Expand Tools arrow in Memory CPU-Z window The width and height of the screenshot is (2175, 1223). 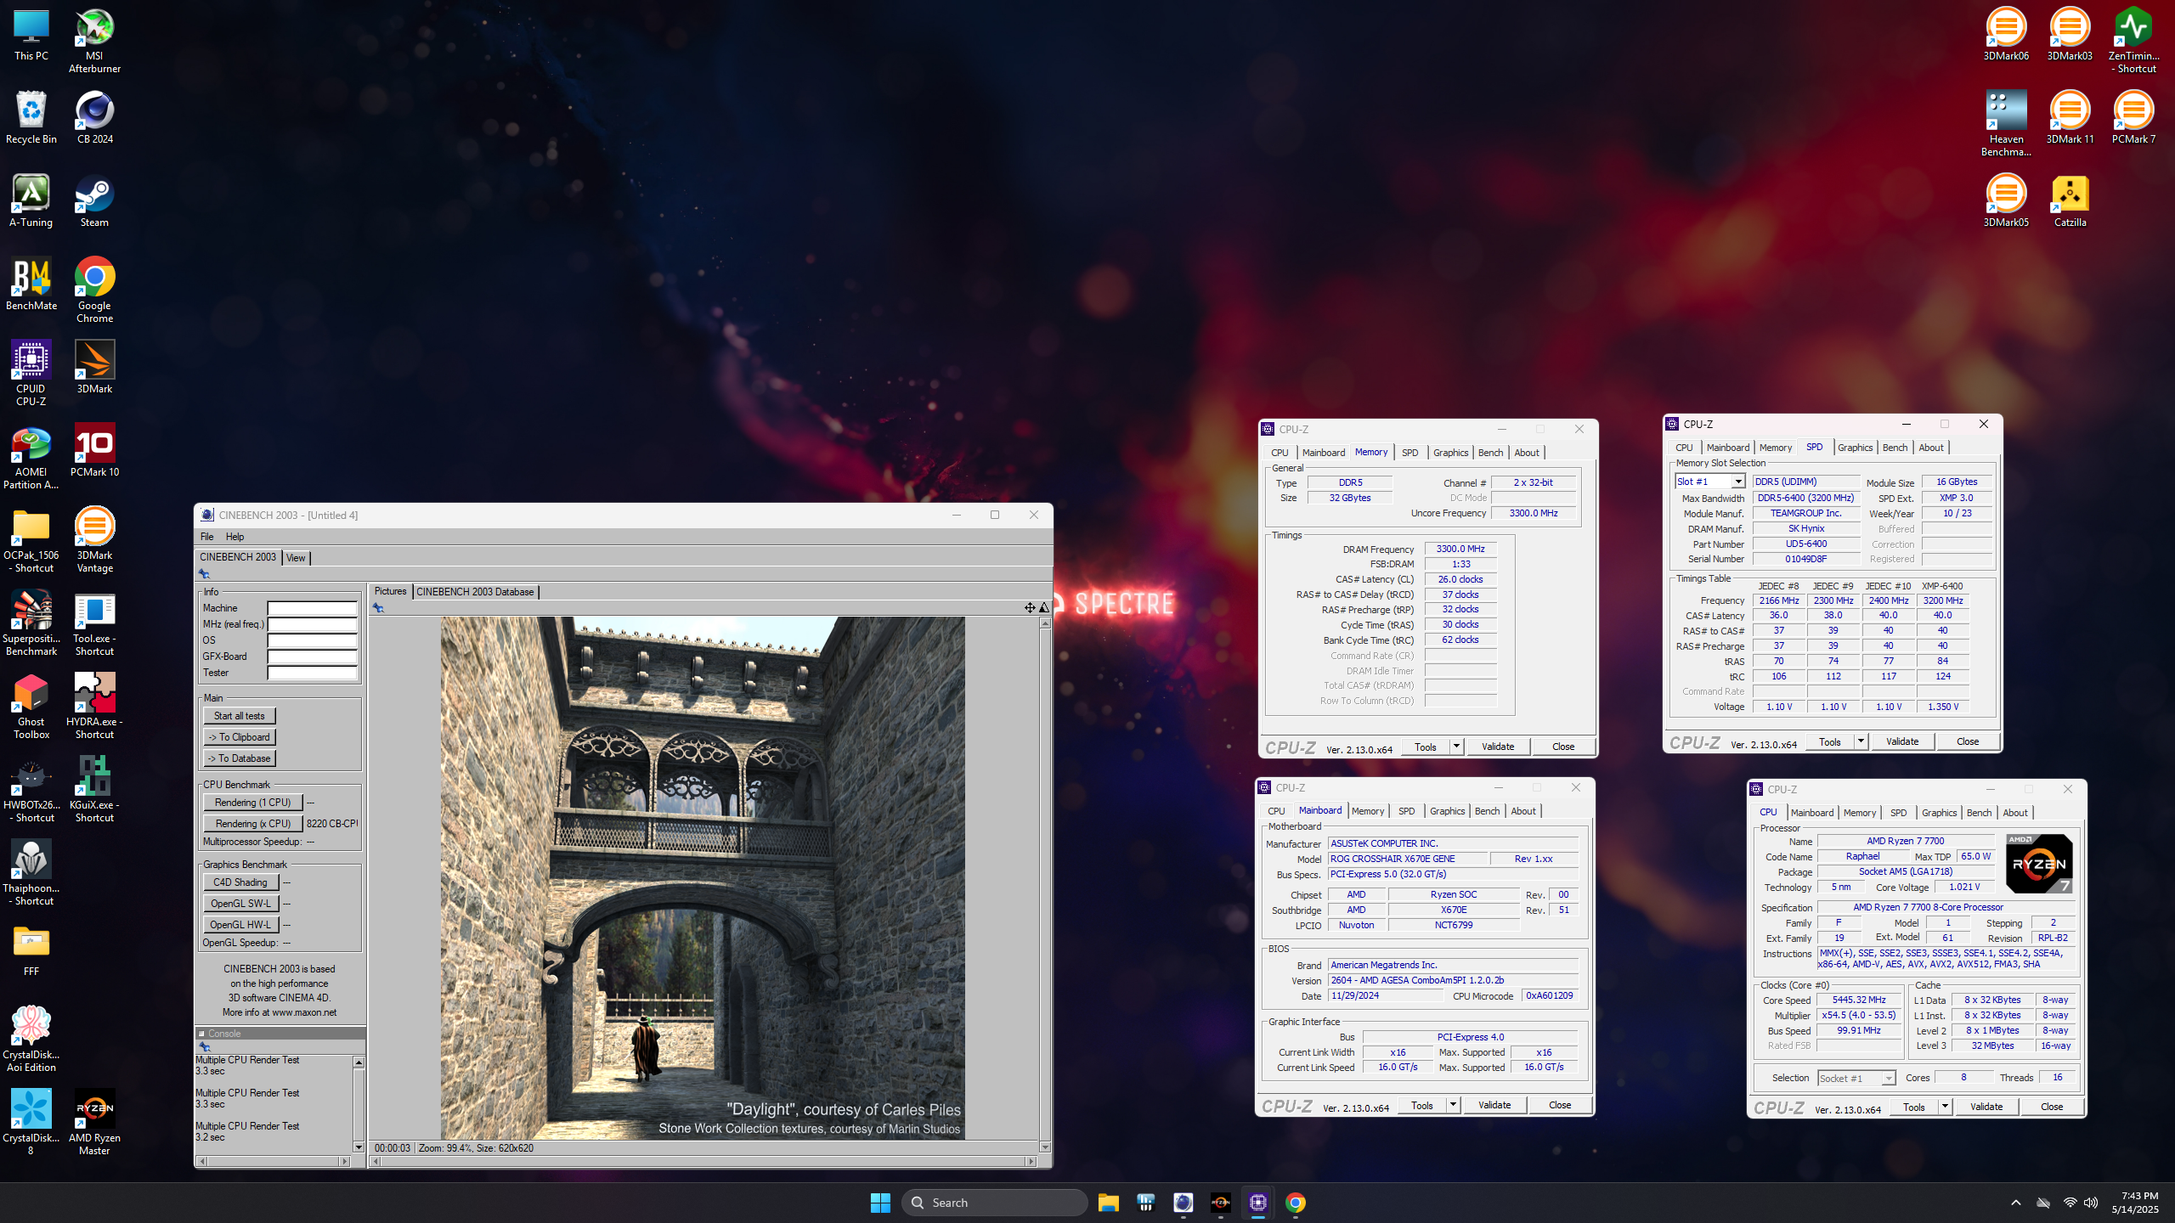click(1456, 747)
